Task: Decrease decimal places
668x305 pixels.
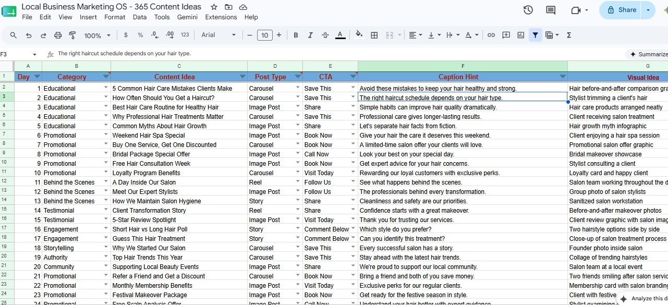Action: [x=155, y=35]
